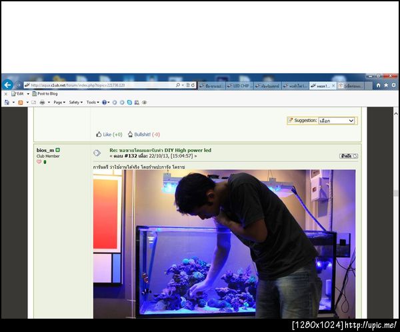Expand the RSS feeds dropdown arrow
This screenshot has width=400, height=332.
(27, 103)
